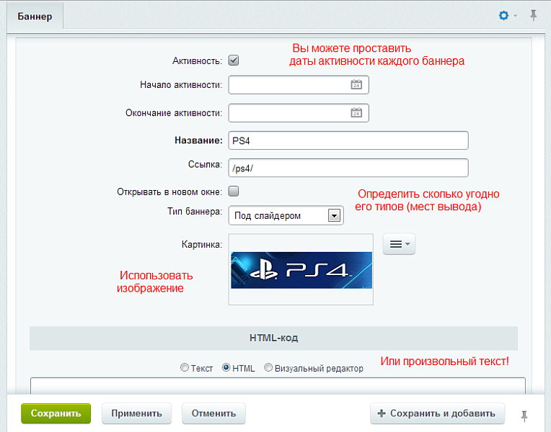The image size is (551, 432).
Task: Open the dropdown arrow beside gear icon
Action: pos(516,16)
